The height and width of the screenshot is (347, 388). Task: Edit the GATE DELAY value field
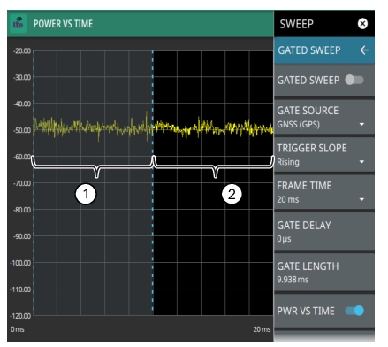(324, 232)
